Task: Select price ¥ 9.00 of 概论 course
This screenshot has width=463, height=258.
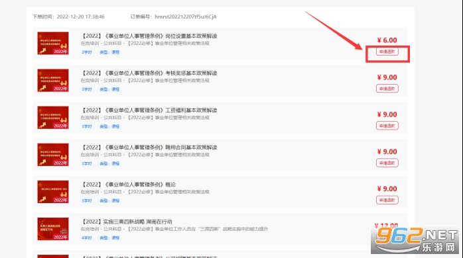Action: point(387,189)
